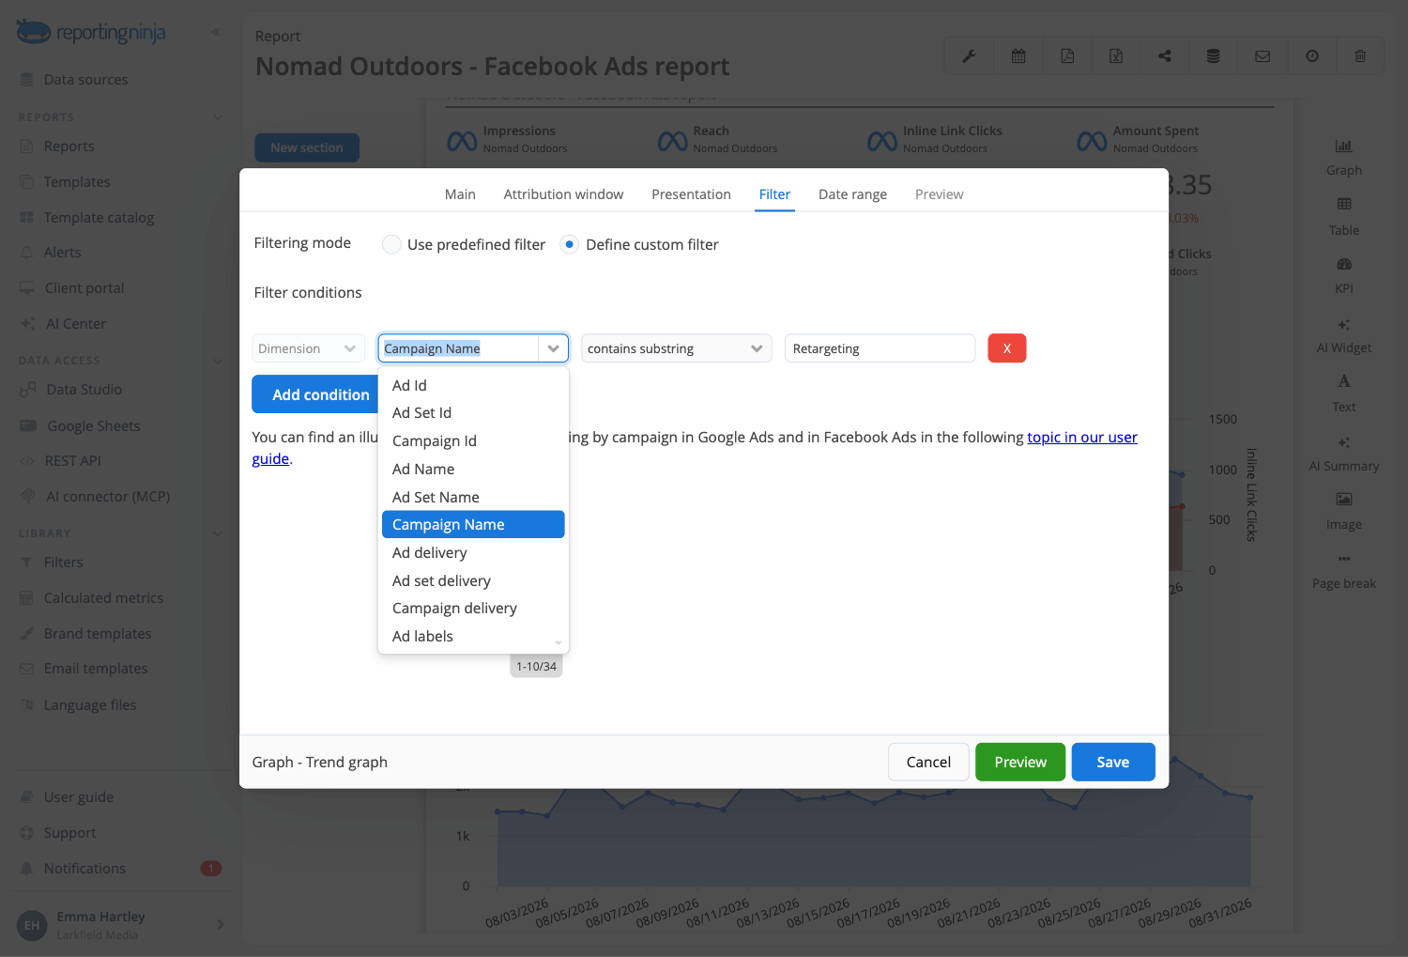This screenshot has width=1408, height=957.
Task: Switch to the Date range tab
Action: 852,194
